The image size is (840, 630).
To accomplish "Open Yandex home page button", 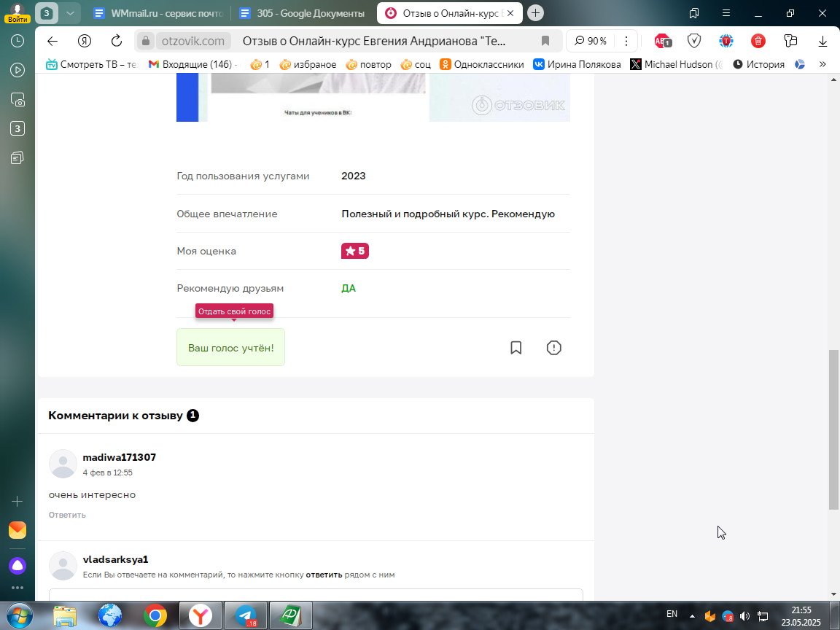I will (x=84, y=42).
